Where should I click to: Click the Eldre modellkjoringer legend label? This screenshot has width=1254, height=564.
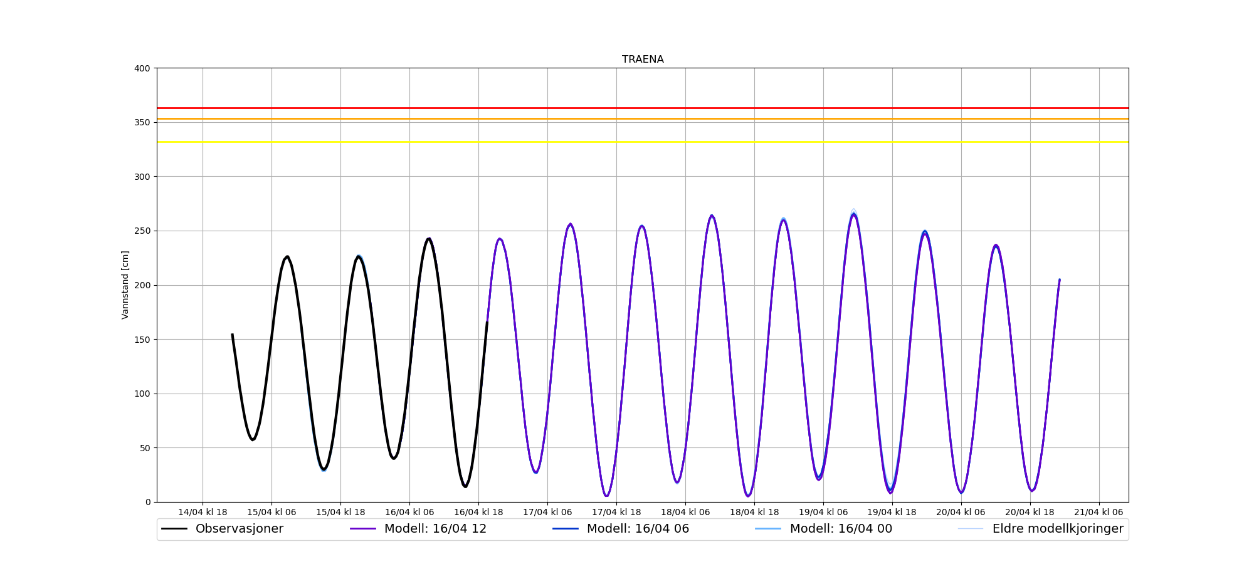pyautogui.click(x=1058, y=529)
